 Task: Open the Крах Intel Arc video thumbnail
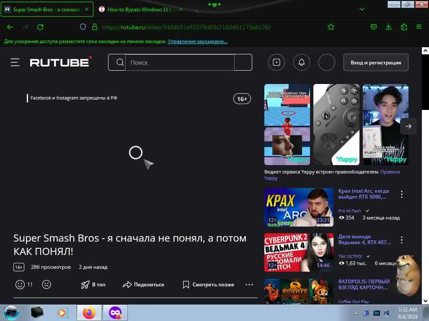299,207
